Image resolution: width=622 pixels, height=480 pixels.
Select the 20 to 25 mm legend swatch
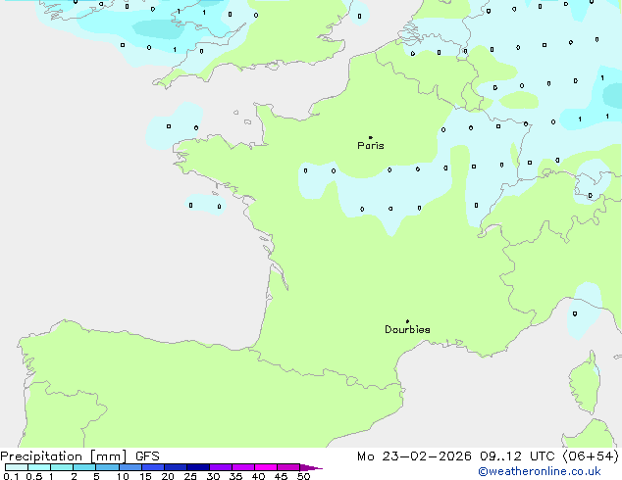pyautogui.click(x=176, y=467)
